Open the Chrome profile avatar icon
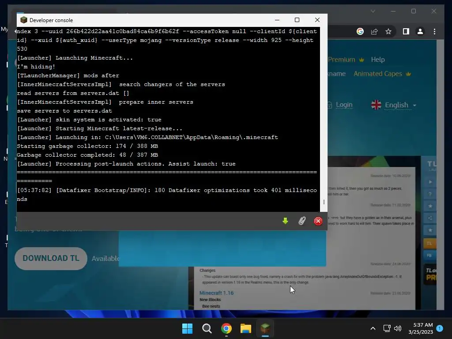Screen dimensions: 452x339 click(x=420, y=31)
